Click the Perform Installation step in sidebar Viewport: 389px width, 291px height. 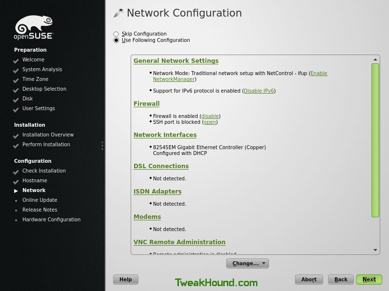pyautogui.click(x=46, y=144)
